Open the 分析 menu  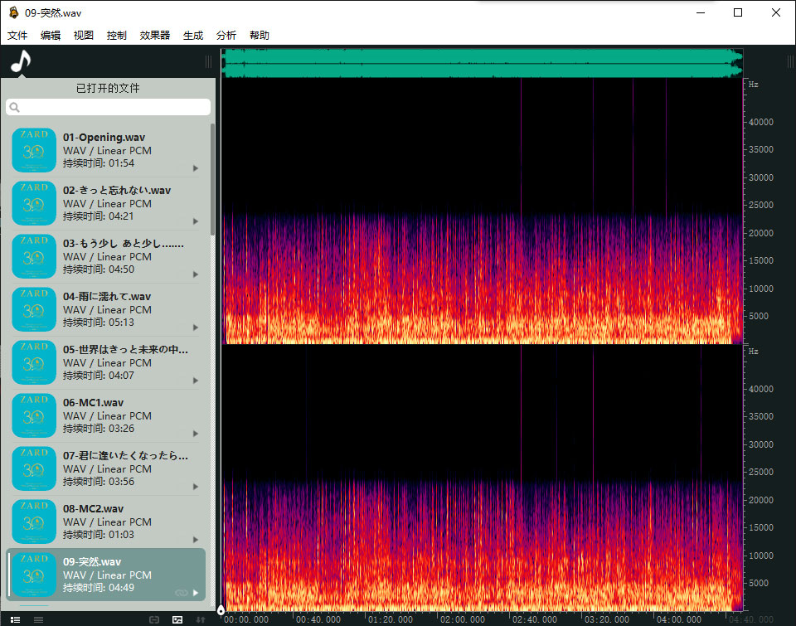[x=226, y=35]
